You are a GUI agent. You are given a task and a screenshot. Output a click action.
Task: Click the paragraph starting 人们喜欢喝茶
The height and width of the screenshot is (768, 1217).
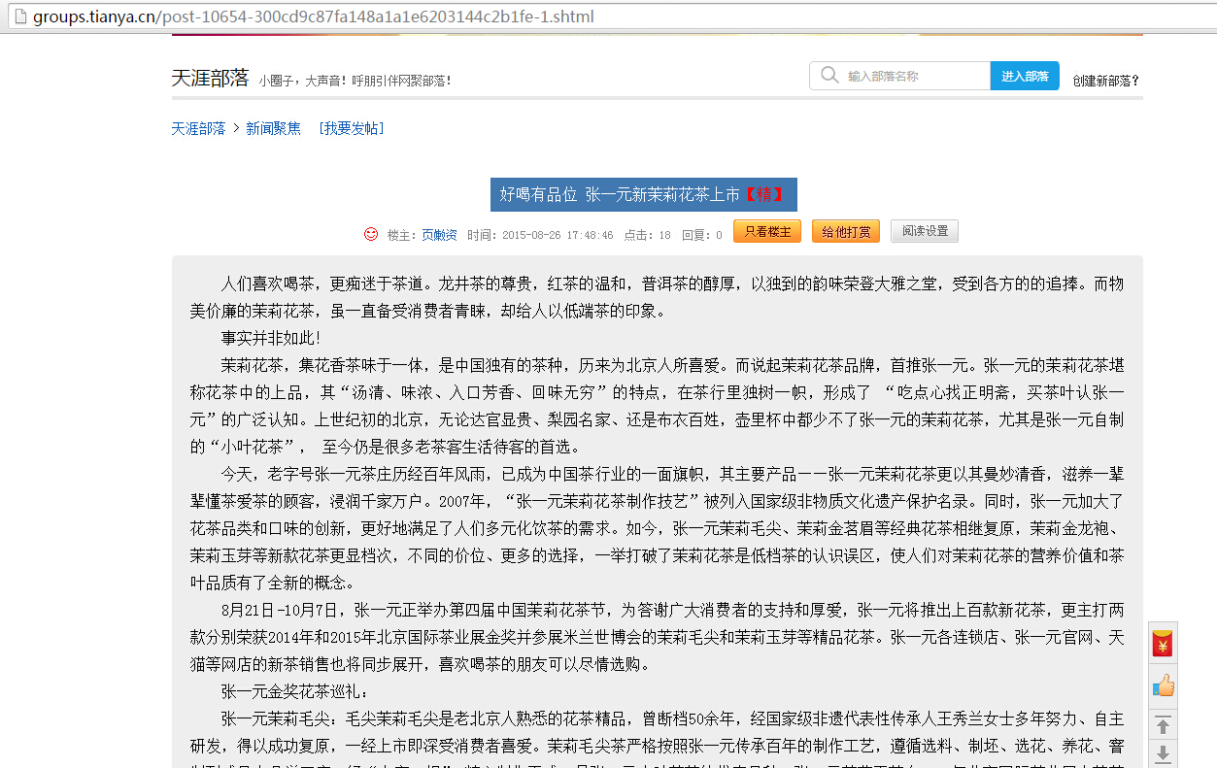point(658,297)
